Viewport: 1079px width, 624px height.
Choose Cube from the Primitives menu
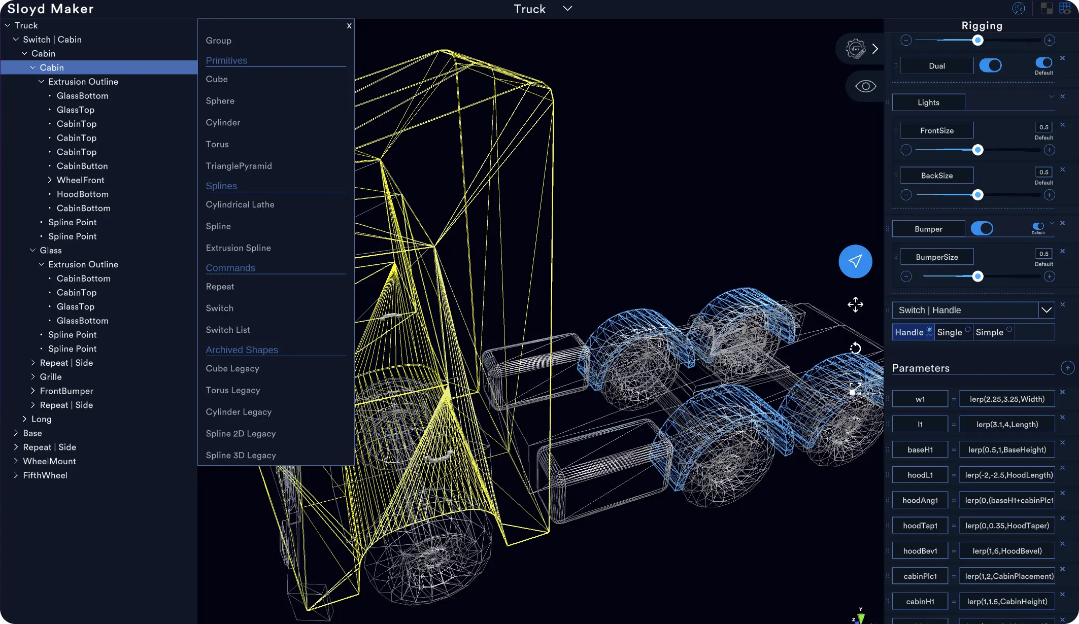point(217,79)
